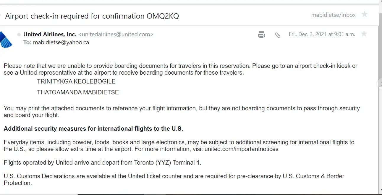Screen dimensions: 382x195
Task: Click the subject line with confirmation OMQ2KQ
Action: click(x=92, y=16)
